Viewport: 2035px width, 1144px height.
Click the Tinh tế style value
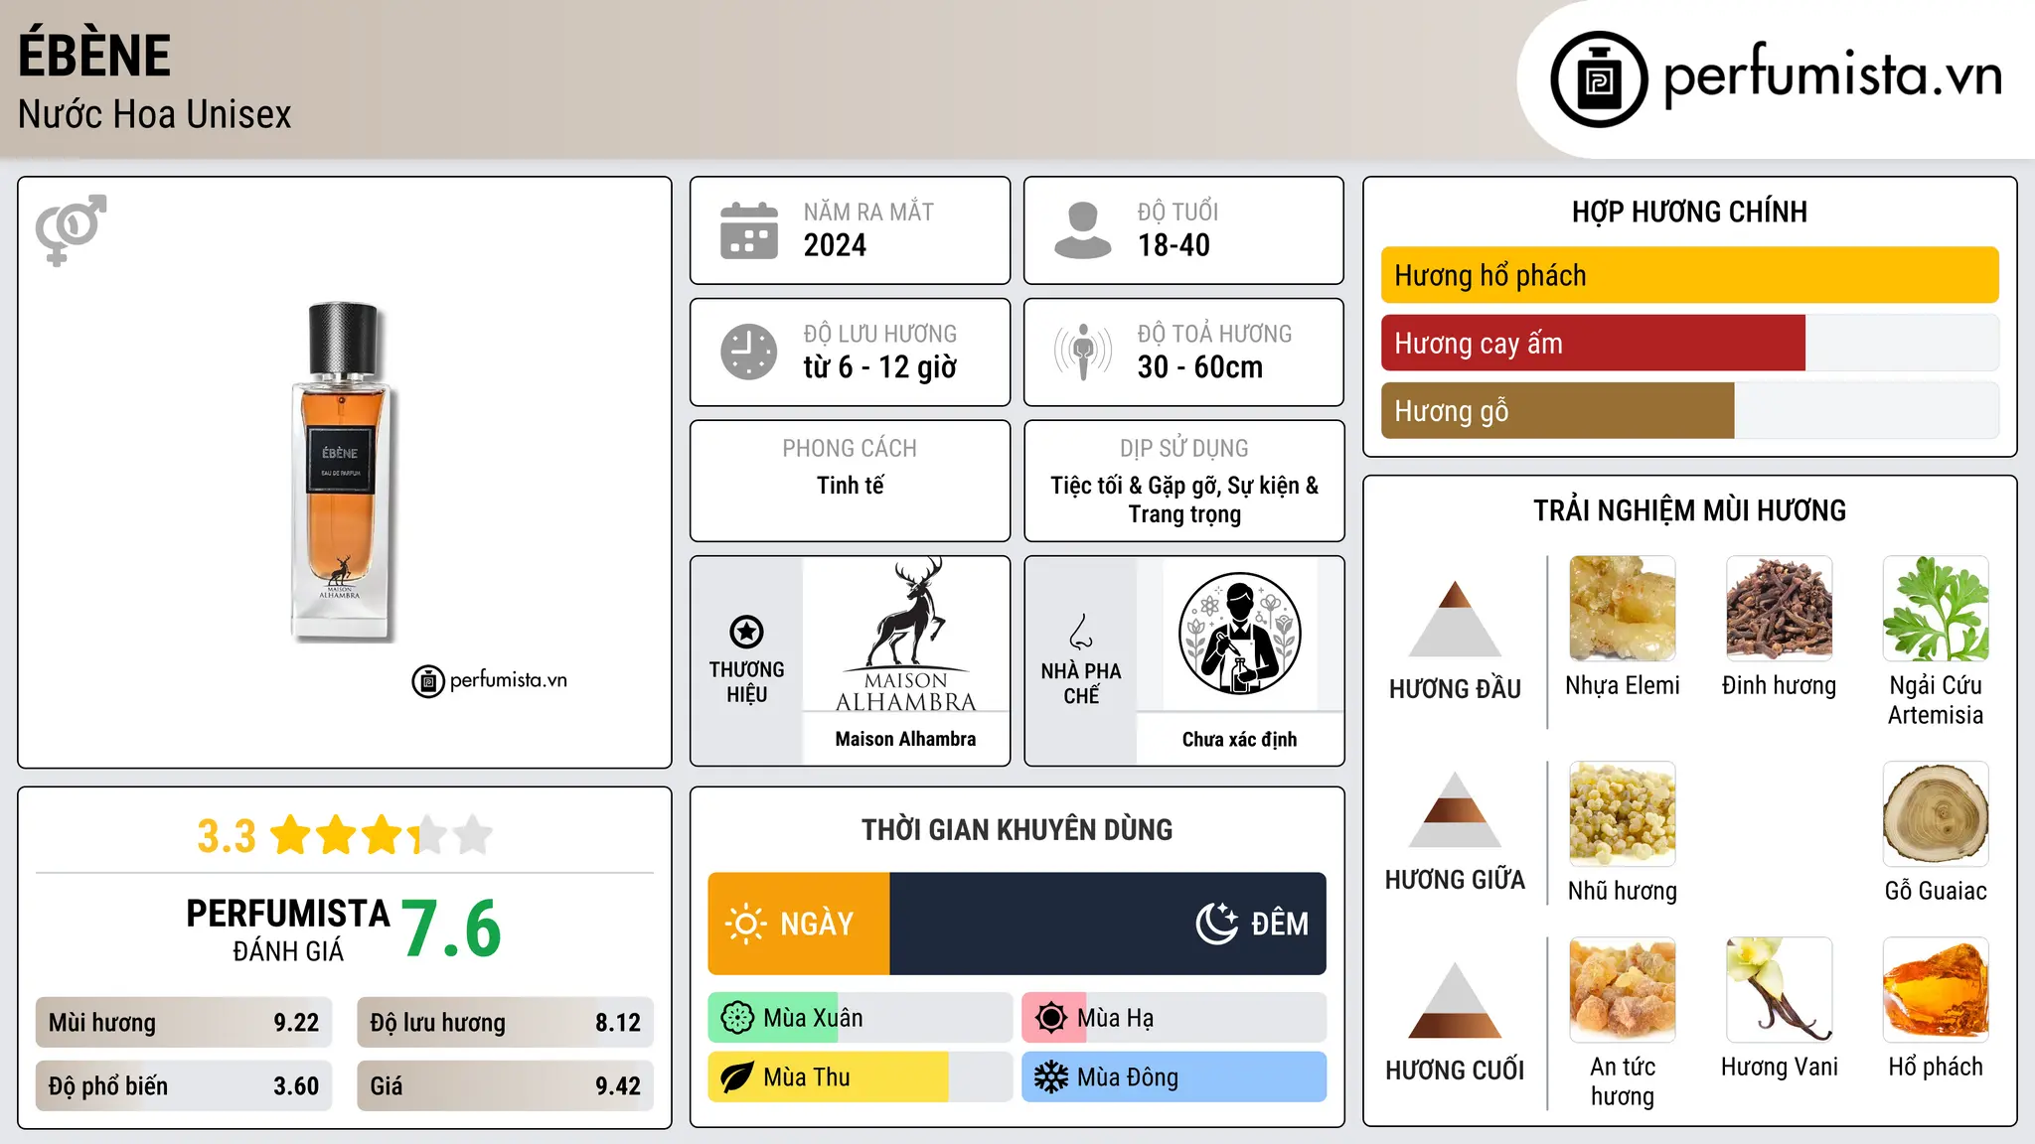pyautogui.click(x=850, y=486)
